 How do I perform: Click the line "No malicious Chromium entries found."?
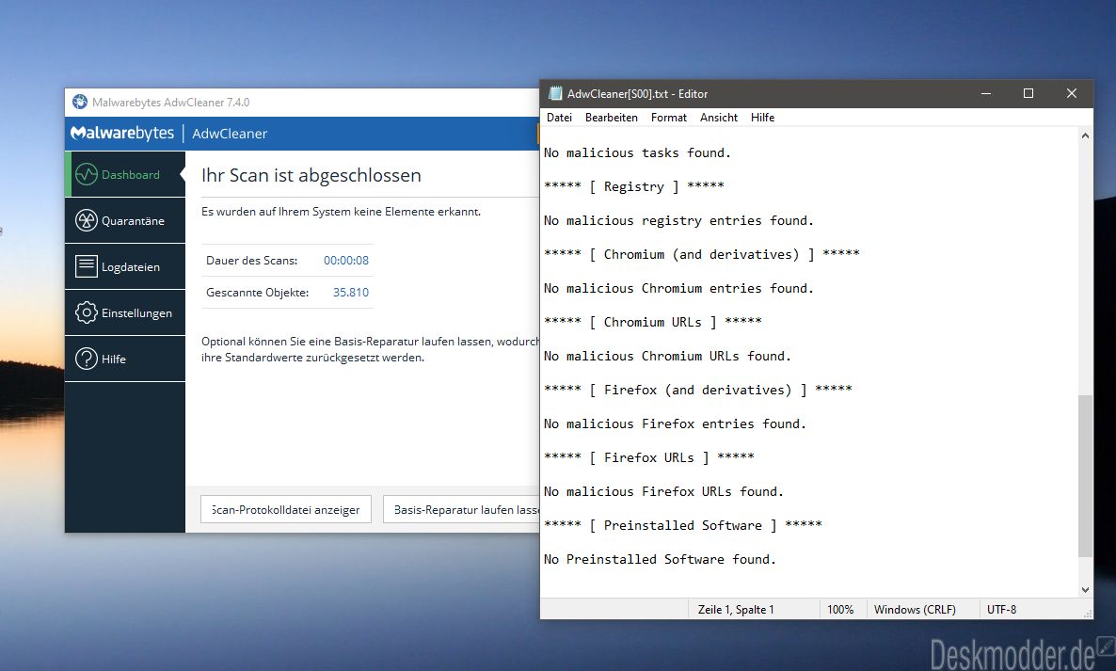678,288
